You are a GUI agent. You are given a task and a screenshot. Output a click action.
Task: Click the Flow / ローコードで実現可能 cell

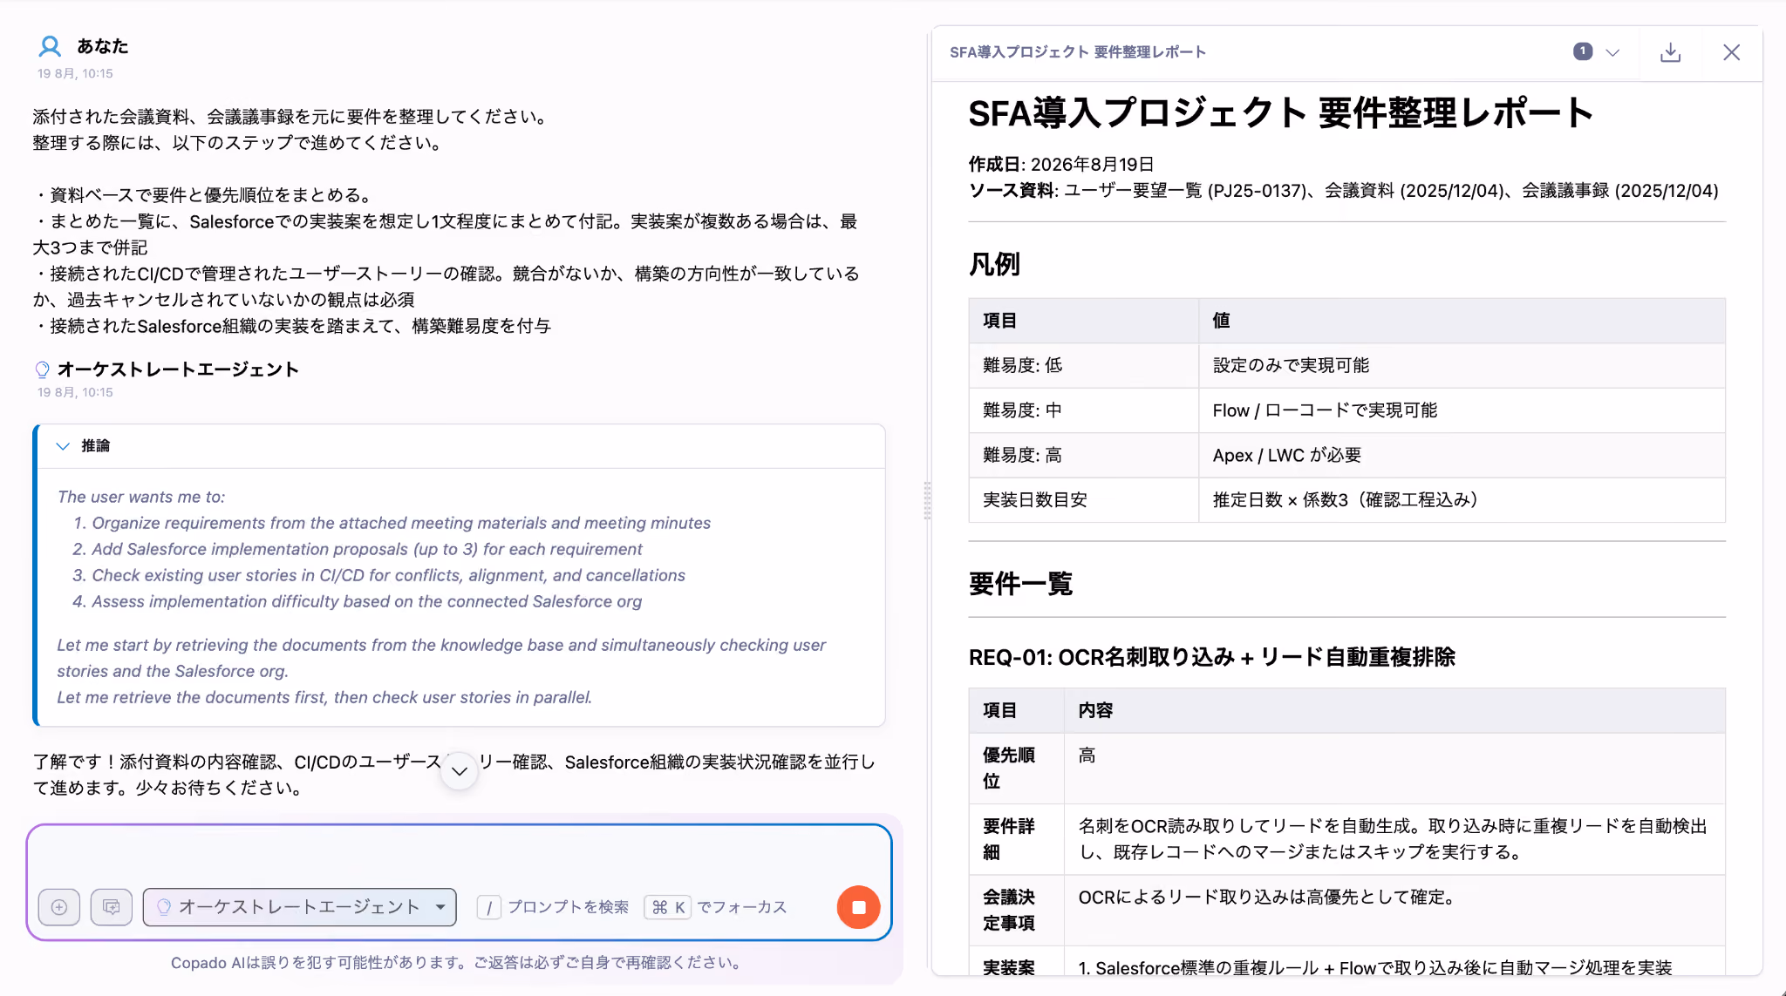click(1462, 410)
